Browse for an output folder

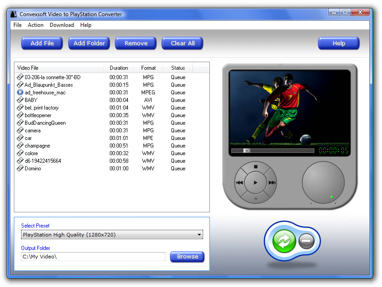point(187,257)
